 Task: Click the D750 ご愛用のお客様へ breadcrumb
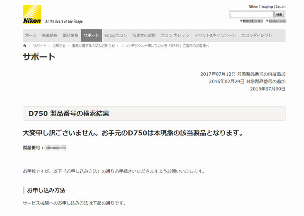pos(165,46)
